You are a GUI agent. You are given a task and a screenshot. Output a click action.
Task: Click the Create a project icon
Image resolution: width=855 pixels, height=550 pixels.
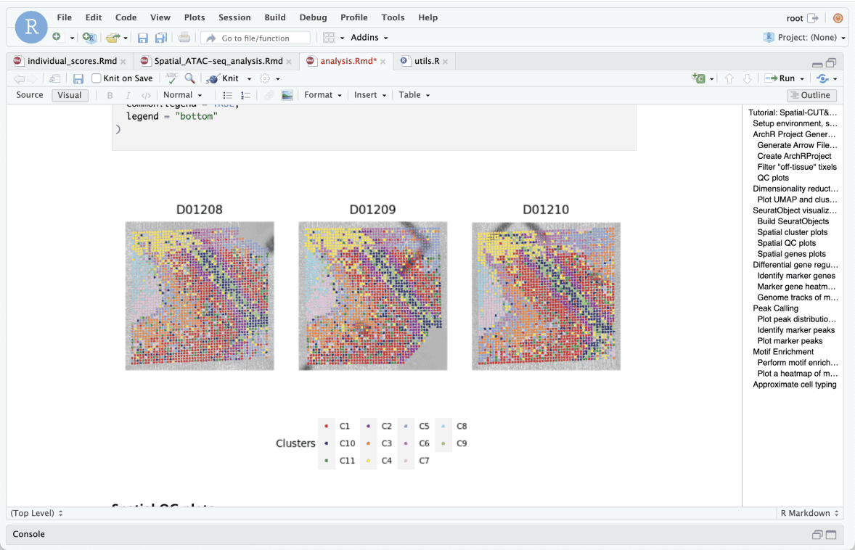[89, 38]
